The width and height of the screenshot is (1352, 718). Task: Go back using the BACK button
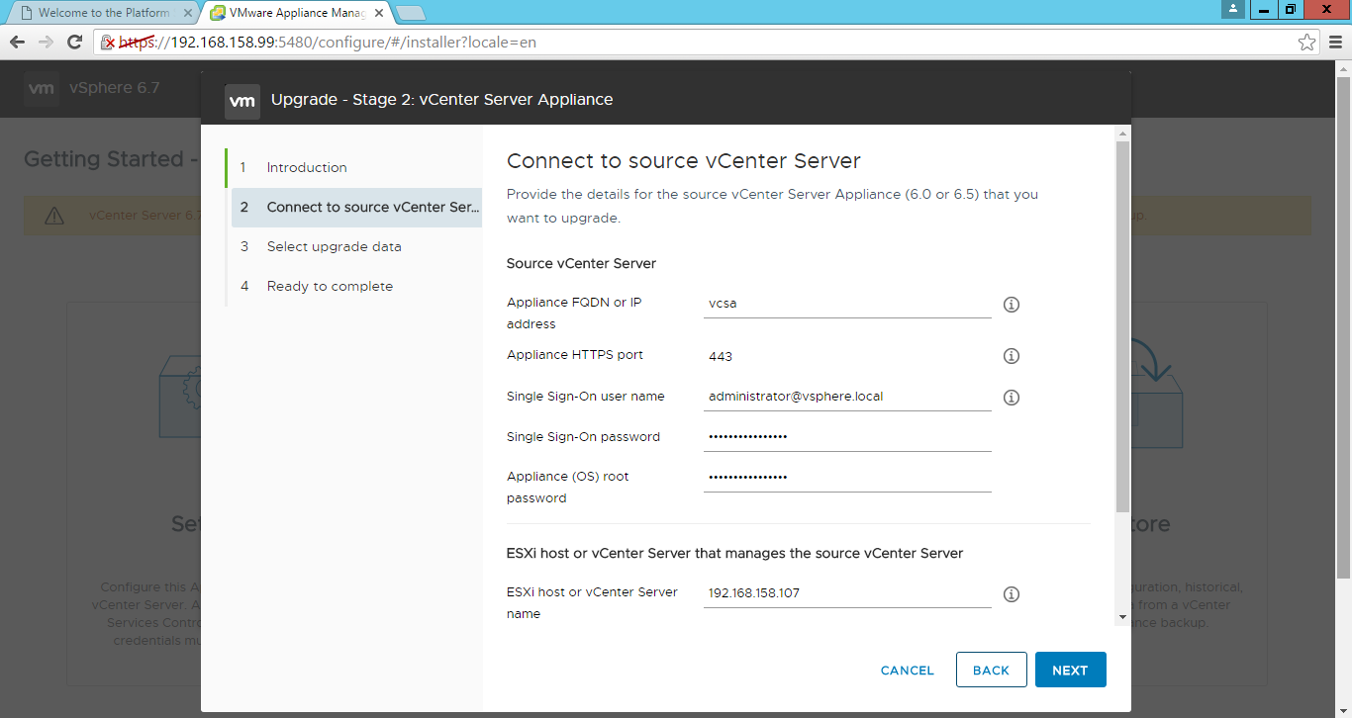click(991, 670)
